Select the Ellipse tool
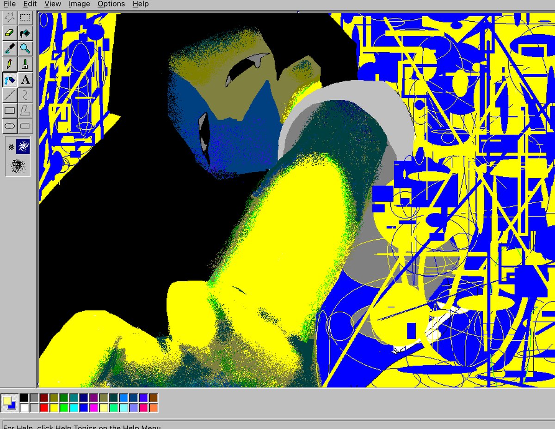Viewport: 555px width, 429px height. point(10,126)
